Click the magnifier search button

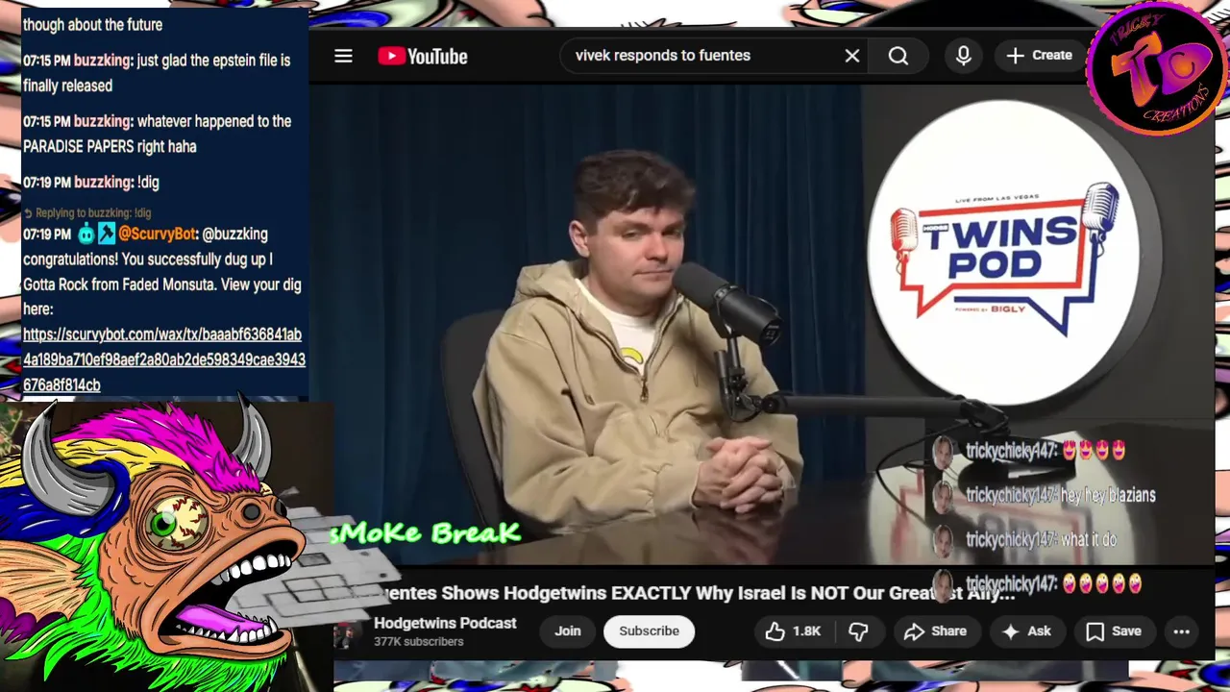(898, 56)
